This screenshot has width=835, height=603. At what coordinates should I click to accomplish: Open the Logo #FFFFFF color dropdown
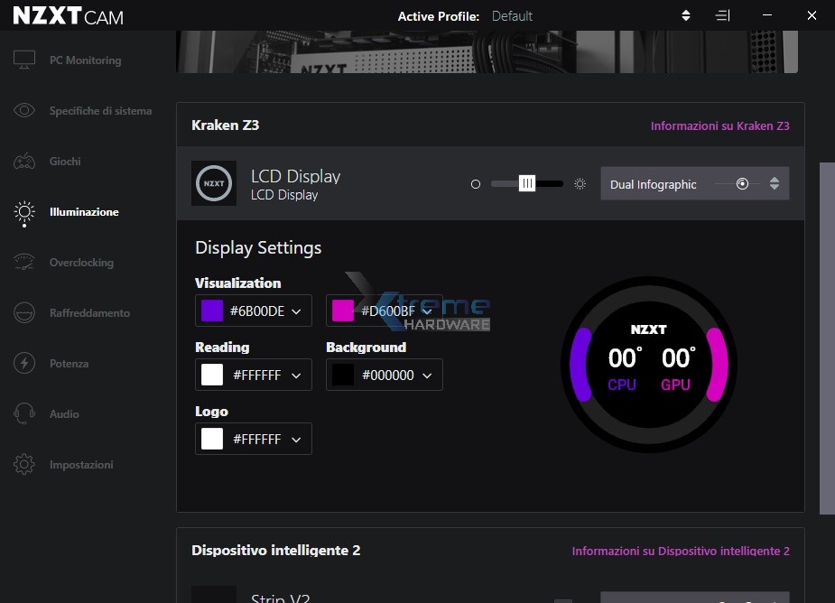296,440
